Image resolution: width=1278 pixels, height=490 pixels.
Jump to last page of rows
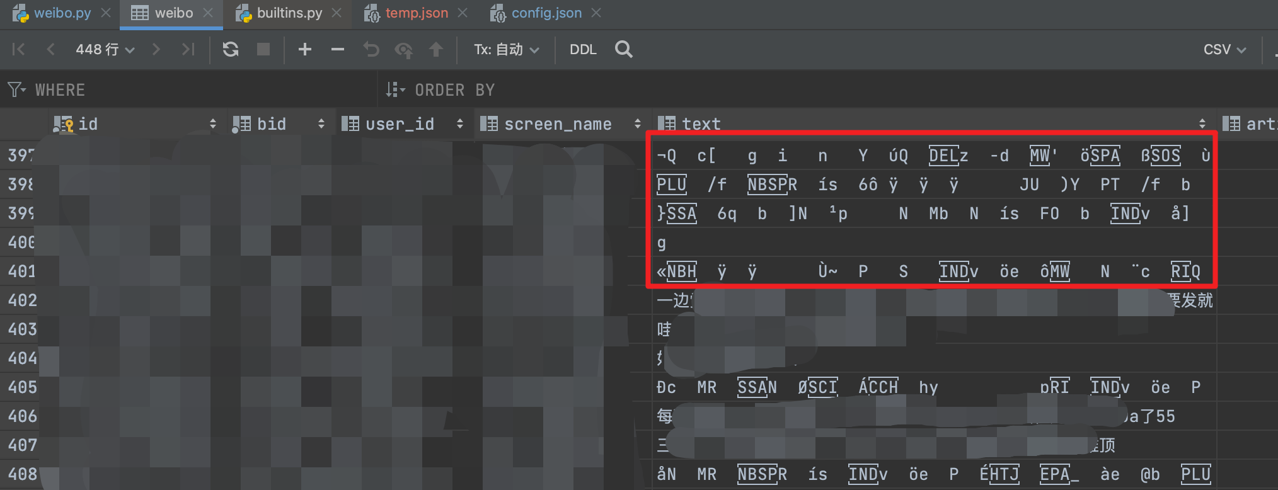(188, 49)
